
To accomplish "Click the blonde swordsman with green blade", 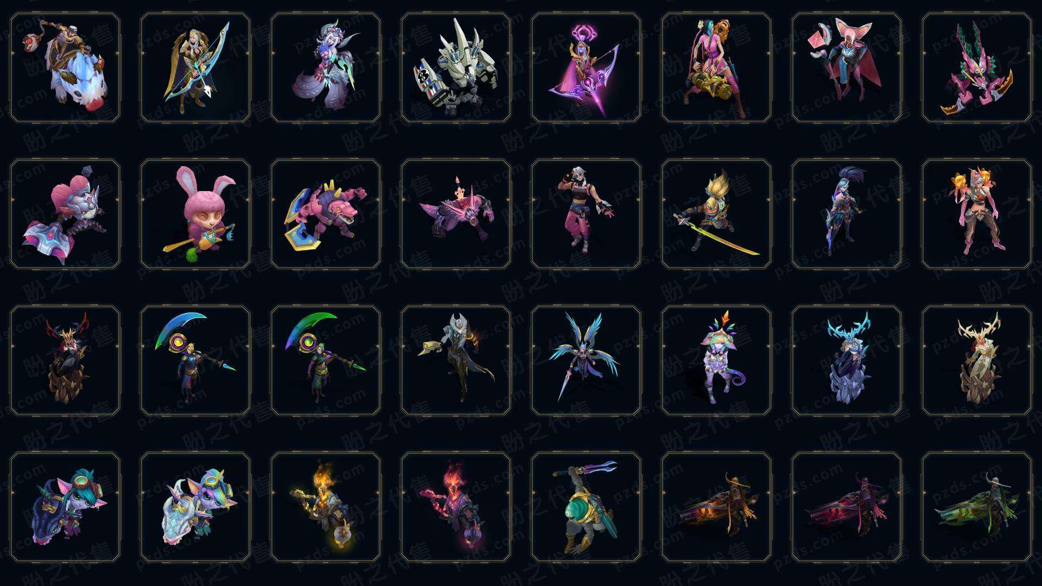I will (x=716, y=214).
